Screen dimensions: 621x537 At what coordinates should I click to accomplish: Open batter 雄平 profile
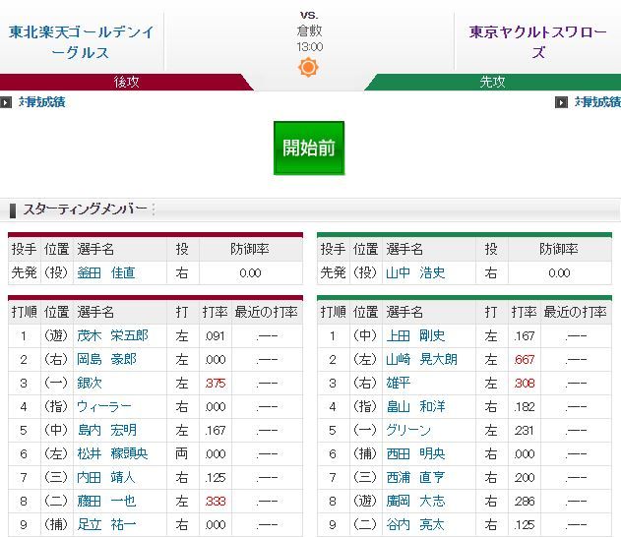point(399,383)
